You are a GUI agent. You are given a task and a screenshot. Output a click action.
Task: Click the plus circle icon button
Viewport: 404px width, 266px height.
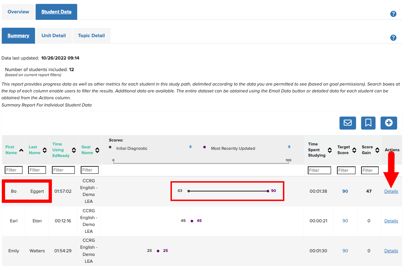tap(389, 123)
